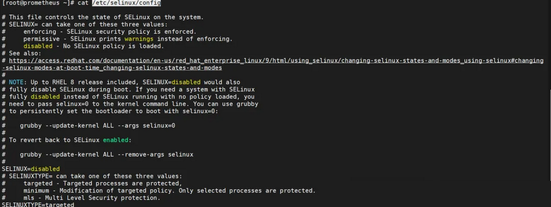551x207 pixels.
Task: Click the 'To revert back to SELinux' line
Action: coord(66,140)
